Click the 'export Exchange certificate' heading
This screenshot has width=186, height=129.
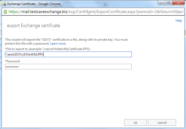click(33, 26)
